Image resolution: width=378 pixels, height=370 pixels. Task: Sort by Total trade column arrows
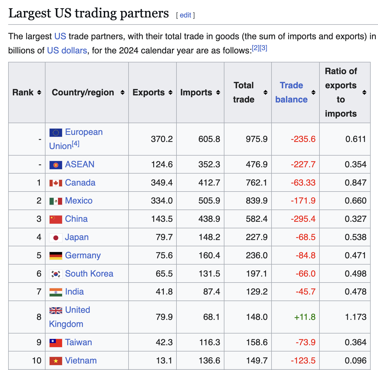266,93
